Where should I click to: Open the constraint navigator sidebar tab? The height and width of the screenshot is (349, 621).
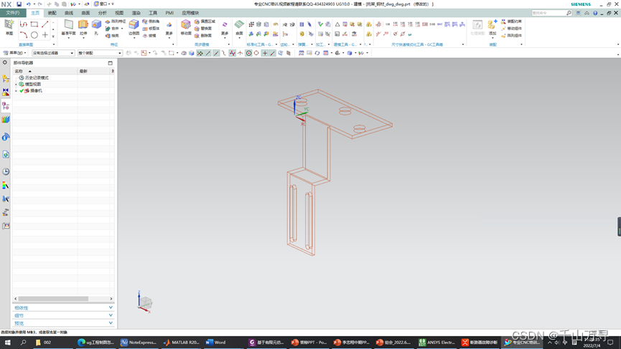[6, 92]
